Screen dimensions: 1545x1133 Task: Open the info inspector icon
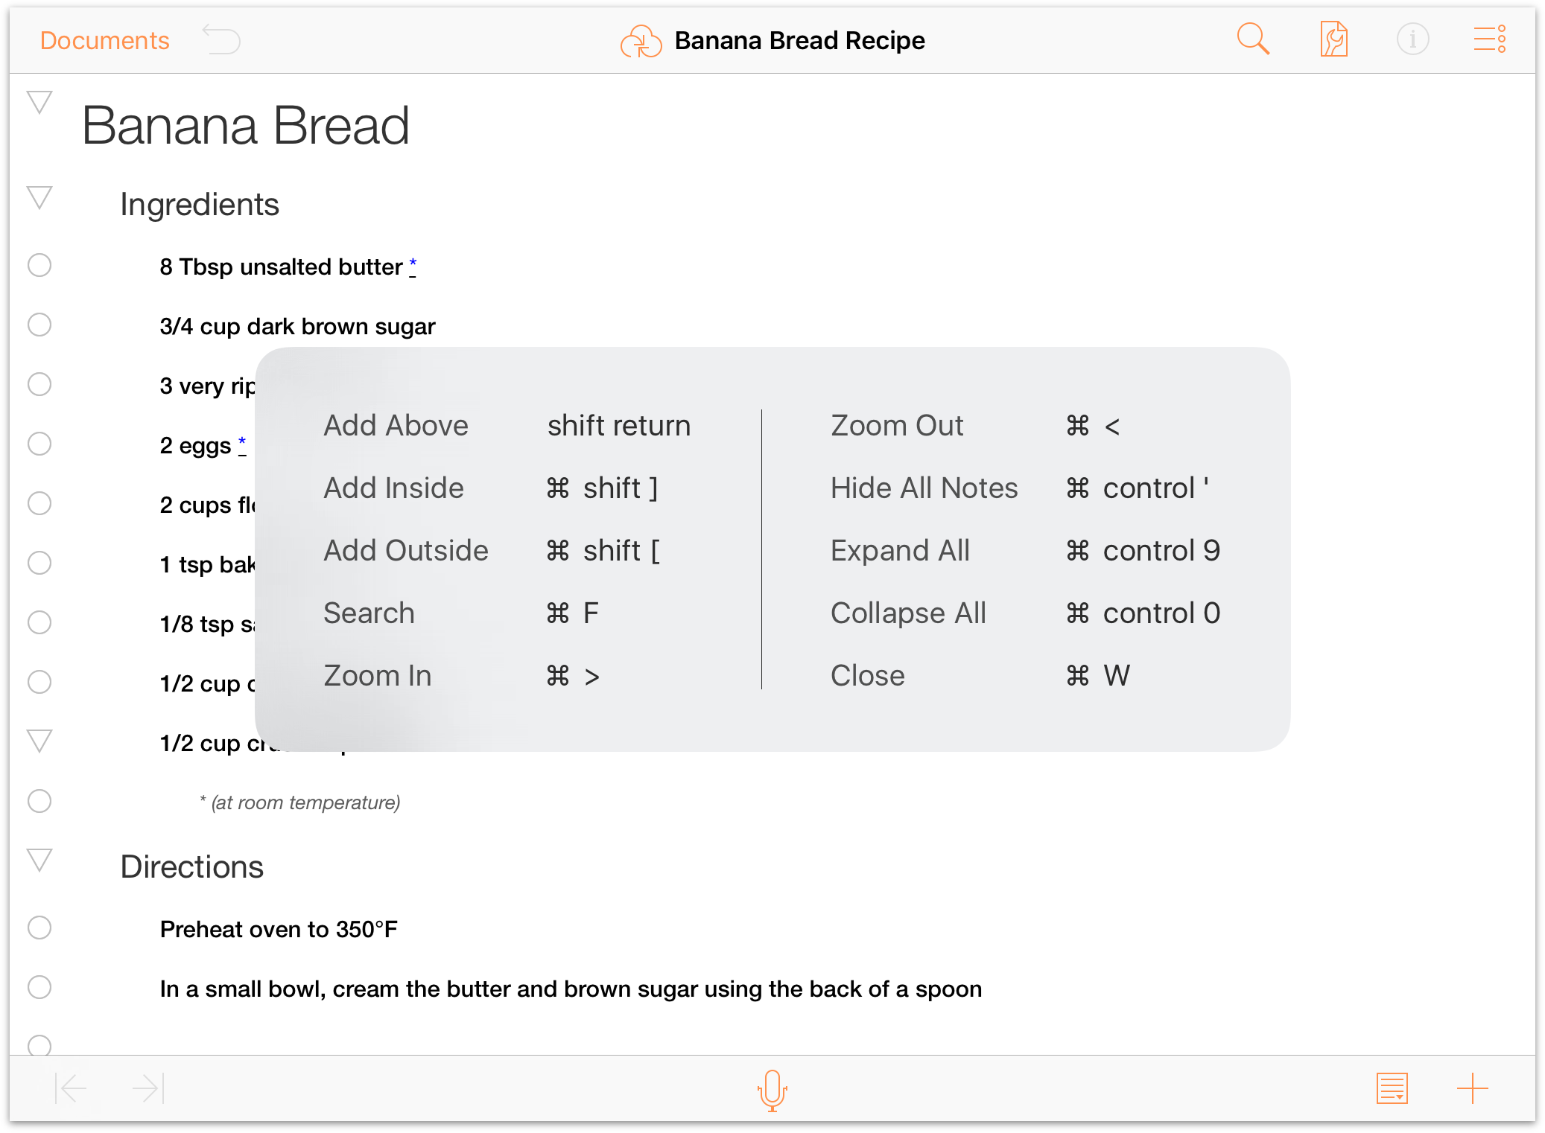coord(1412,39)
